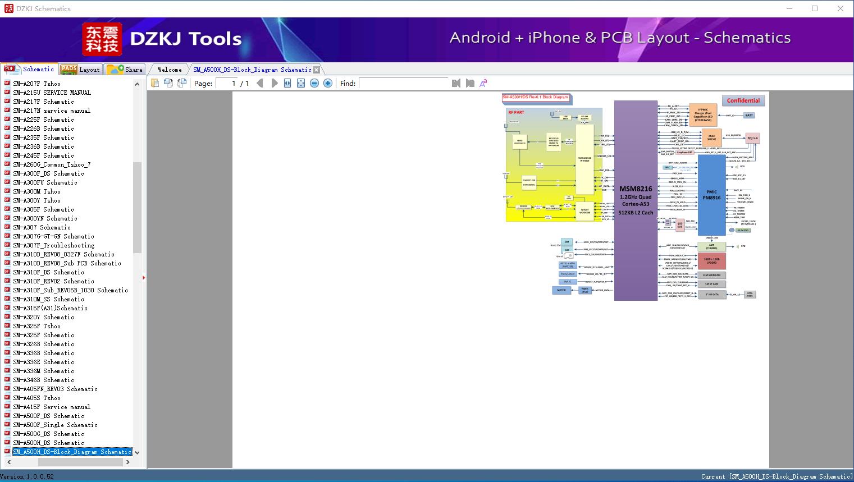
Task: Close the SM_A500H_DS-Block_Diagram tab
Action: click(x=316, y=70)
